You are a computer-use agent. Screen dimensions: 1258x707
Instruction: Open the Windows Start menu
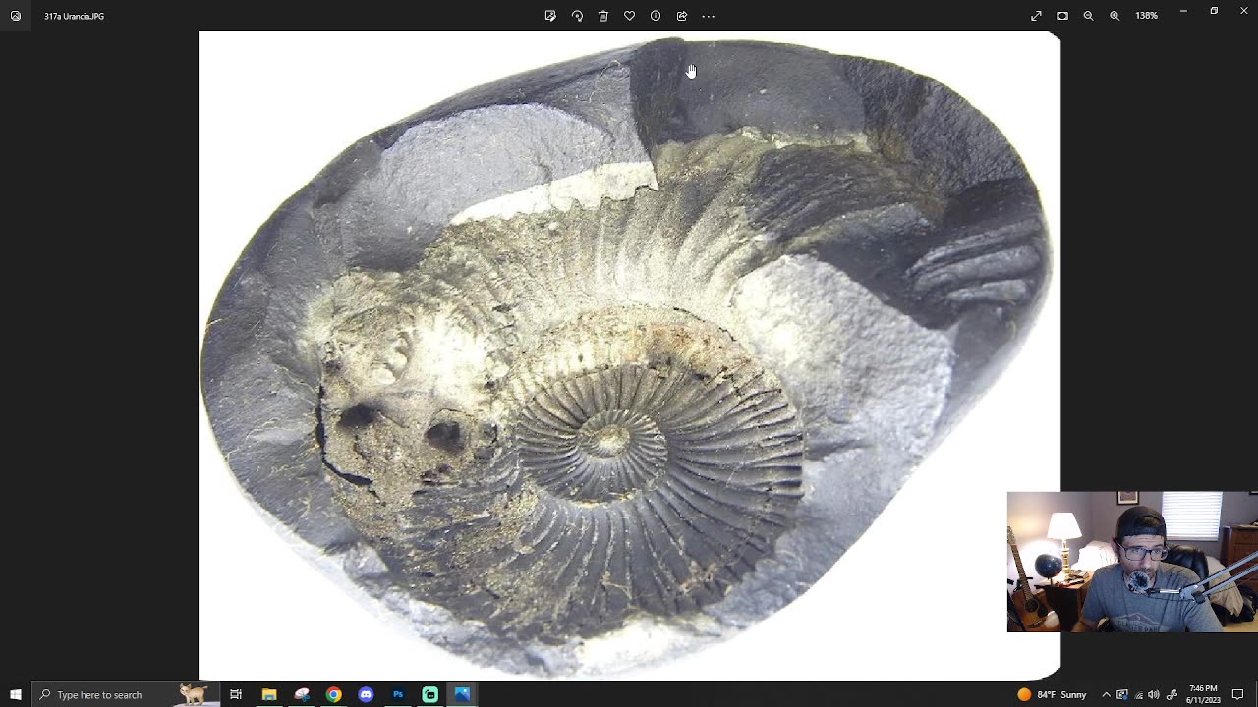click(16, 694)
